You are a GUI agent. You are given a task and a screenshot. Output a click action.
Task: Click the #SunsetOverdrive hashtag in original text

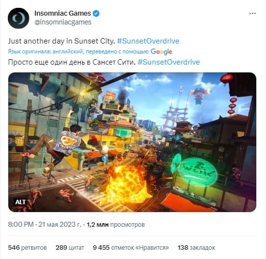tap(148, 41)
